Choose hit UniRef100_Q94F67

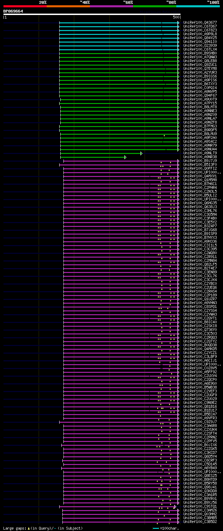coord(200,95)
